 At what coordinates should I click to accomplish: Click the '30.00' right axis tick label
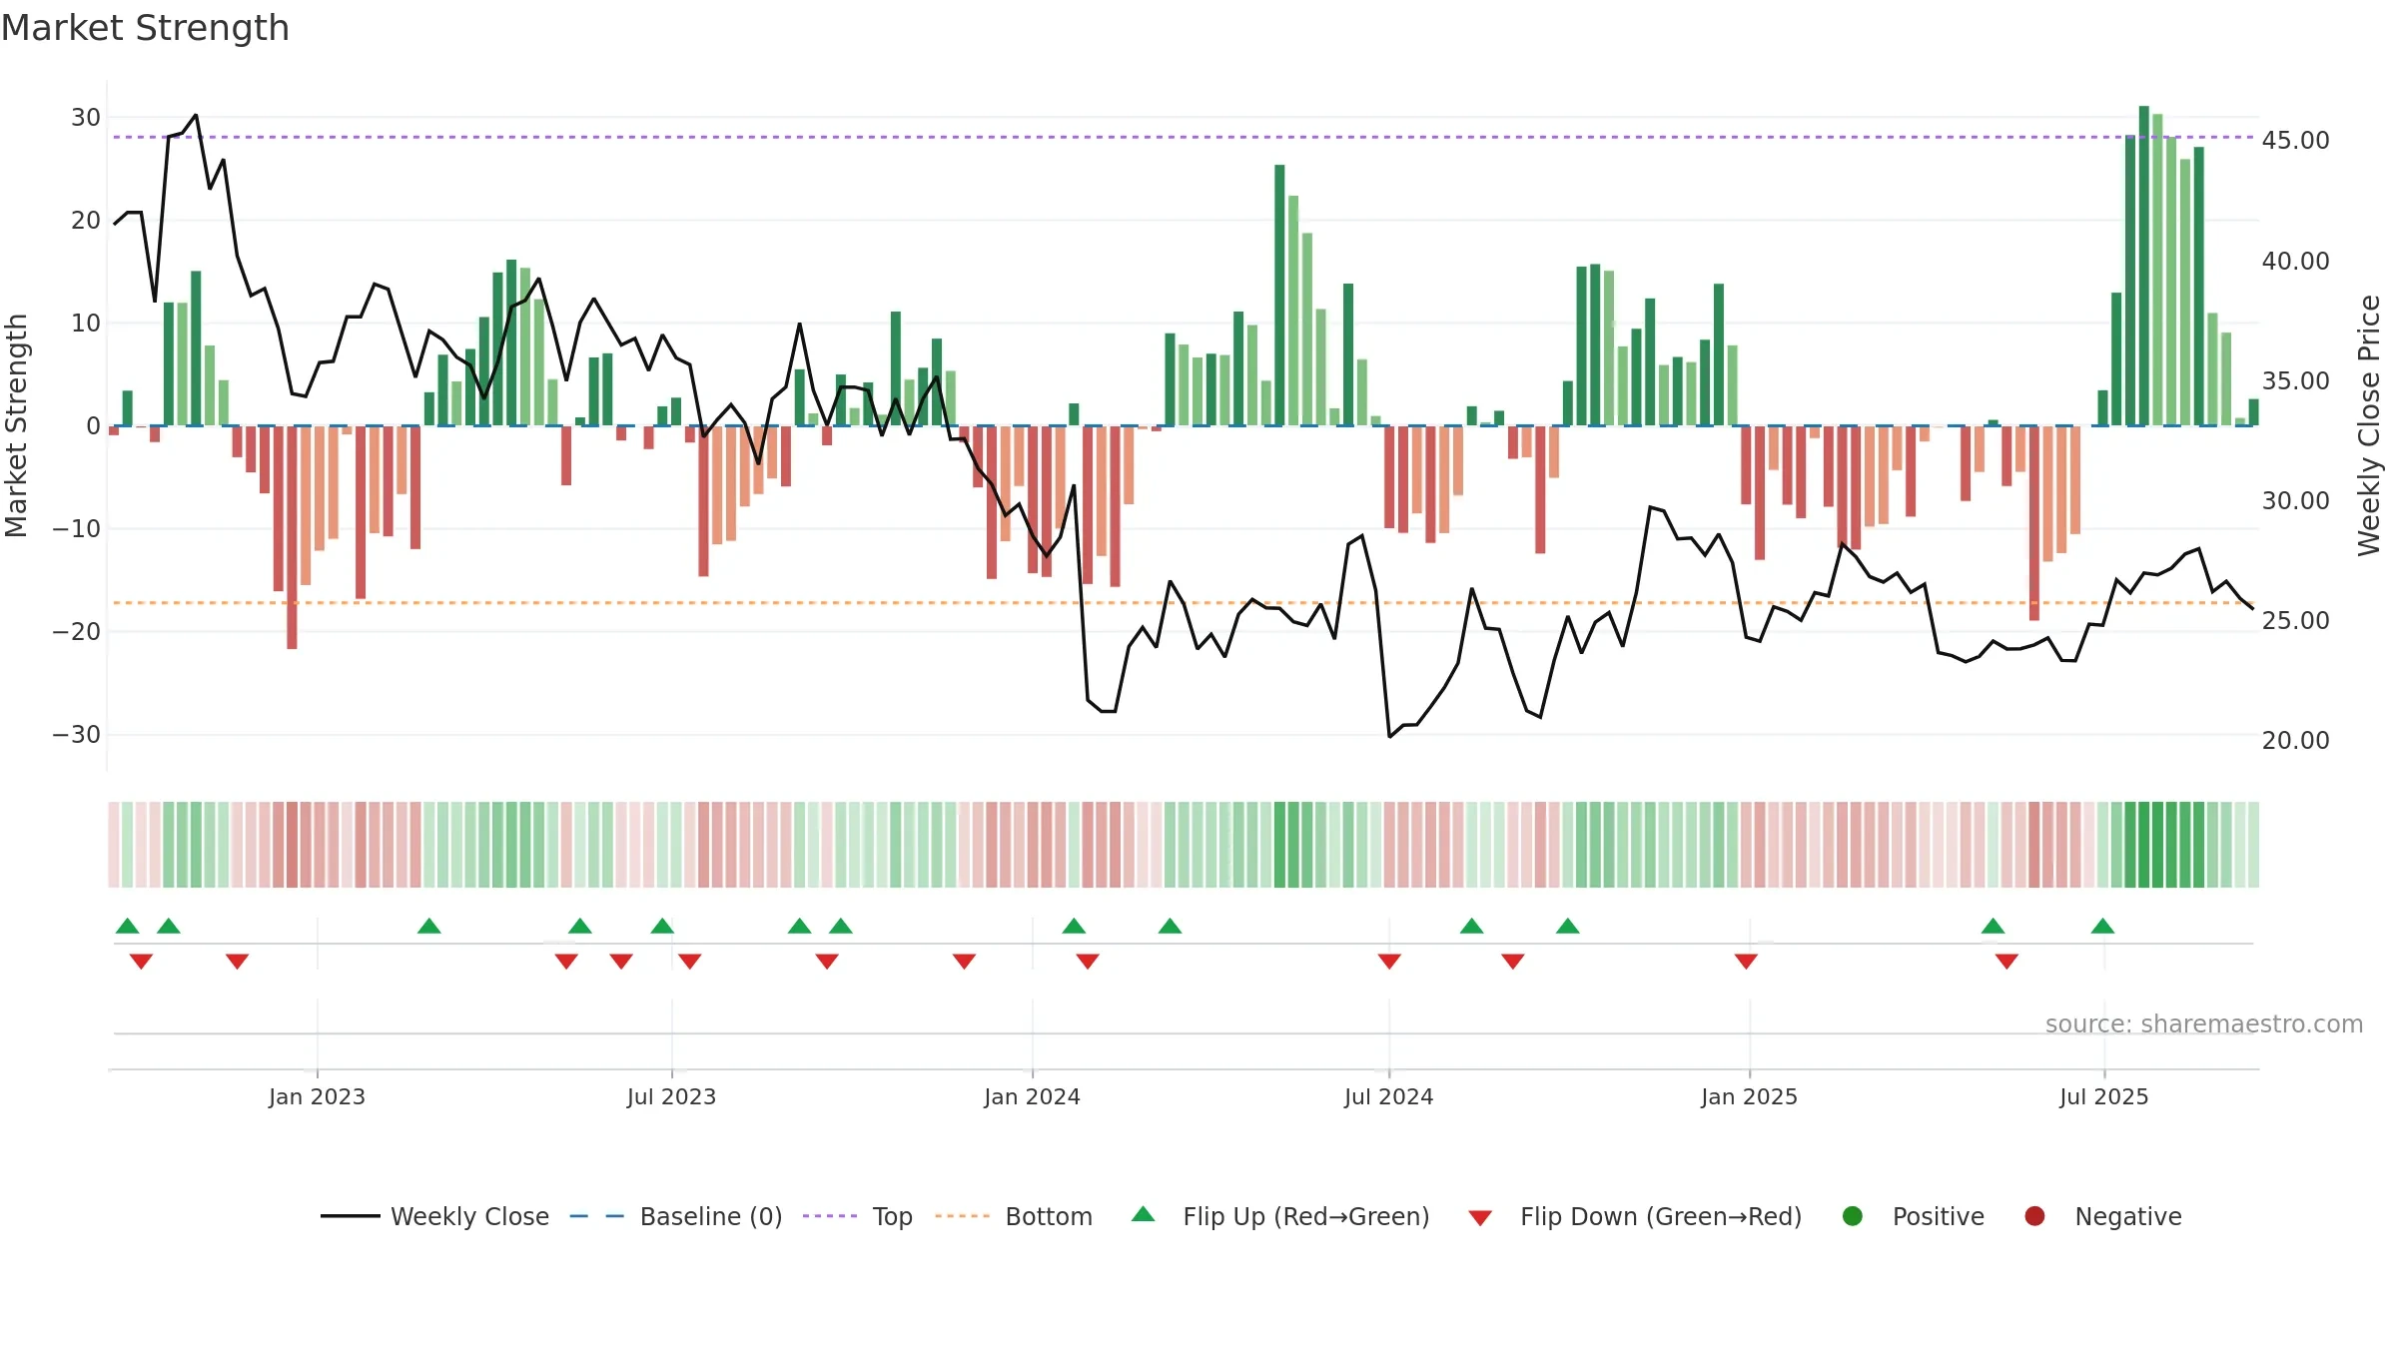(x=2295, y=500)
